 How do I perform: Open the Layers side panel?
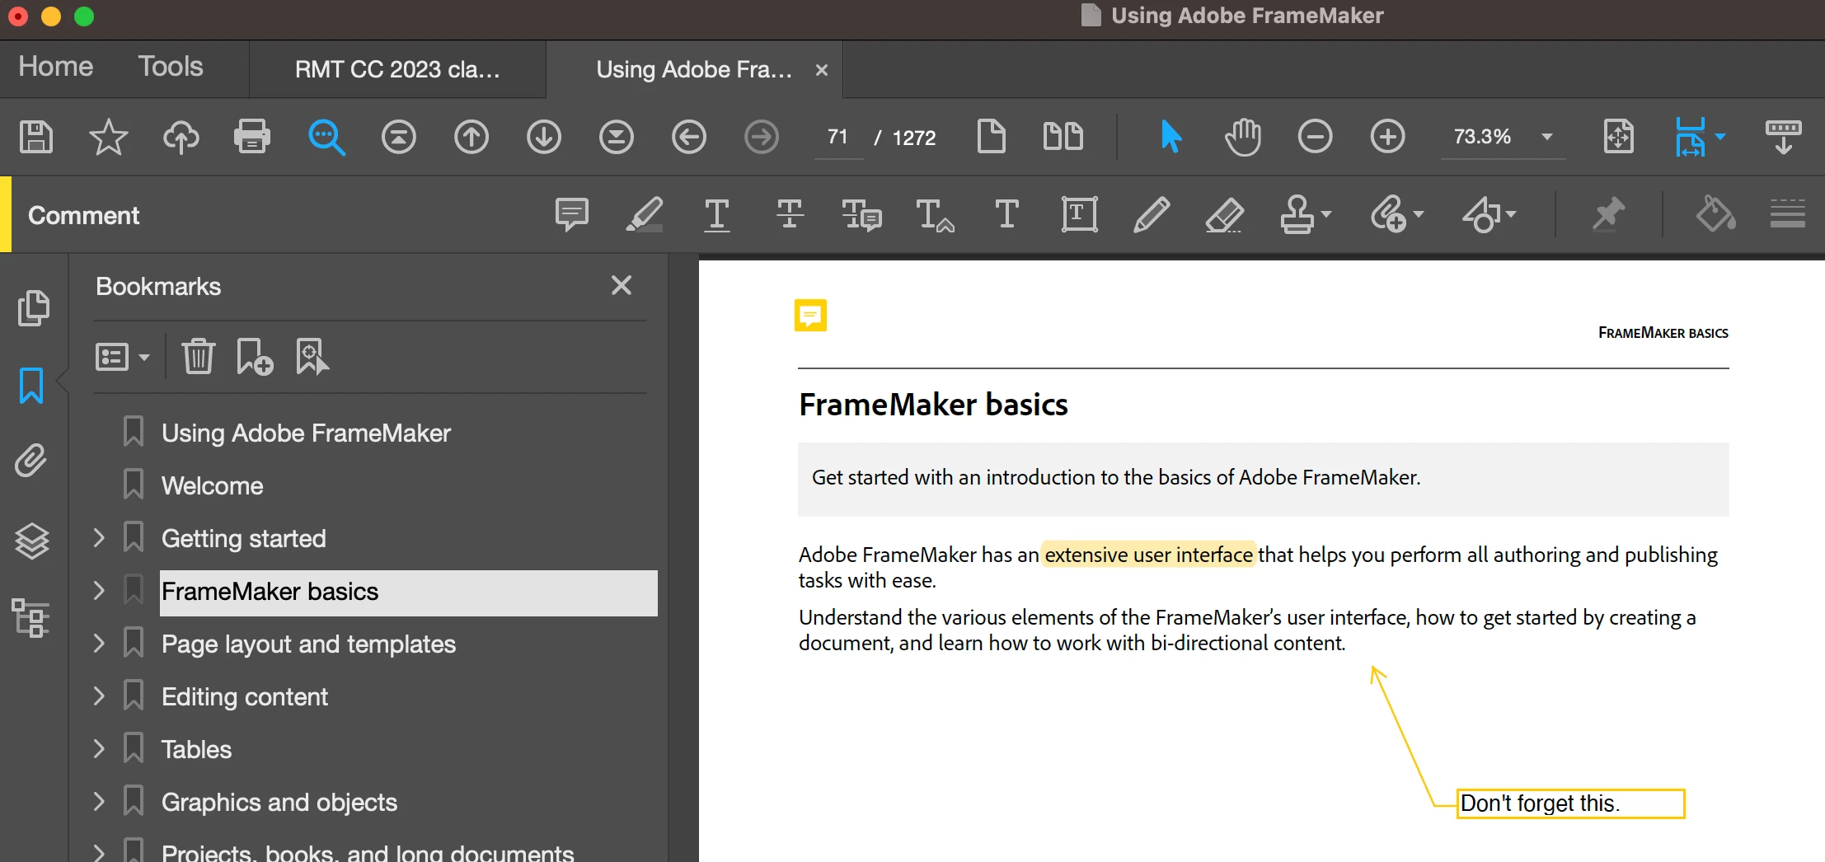(32, 541)
